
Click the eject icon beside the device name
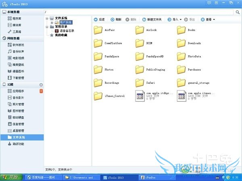(41, 84)
